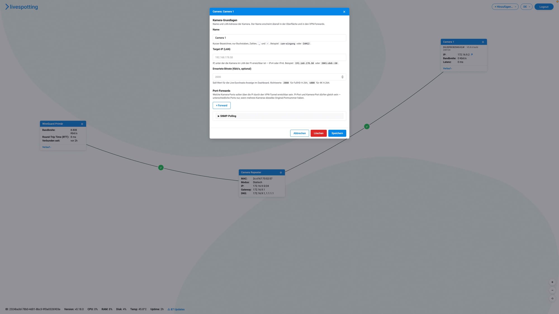Click Gateway value 172.16.9.1
This screenshot has height=314, width=559.
[x=259, y=190]
